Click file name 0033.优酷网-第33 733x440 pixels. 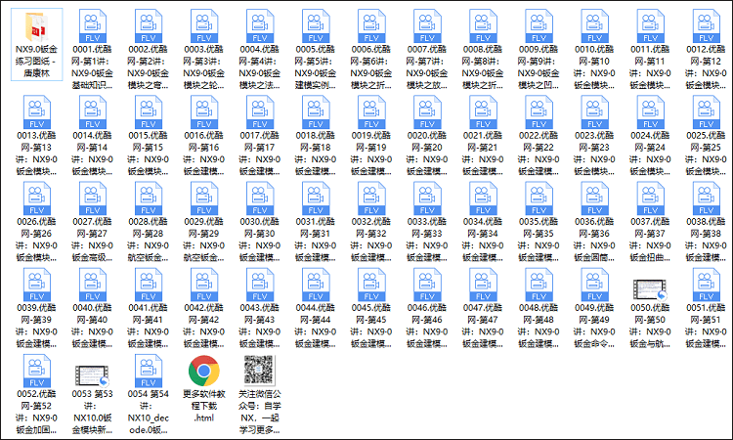pyautogui.click(x=427, y=239)
